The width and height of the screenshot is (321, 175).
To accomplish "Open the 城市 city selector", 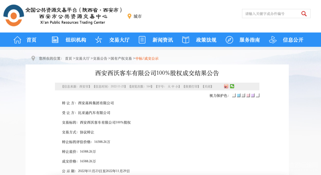I will click(x=137, y=16).
